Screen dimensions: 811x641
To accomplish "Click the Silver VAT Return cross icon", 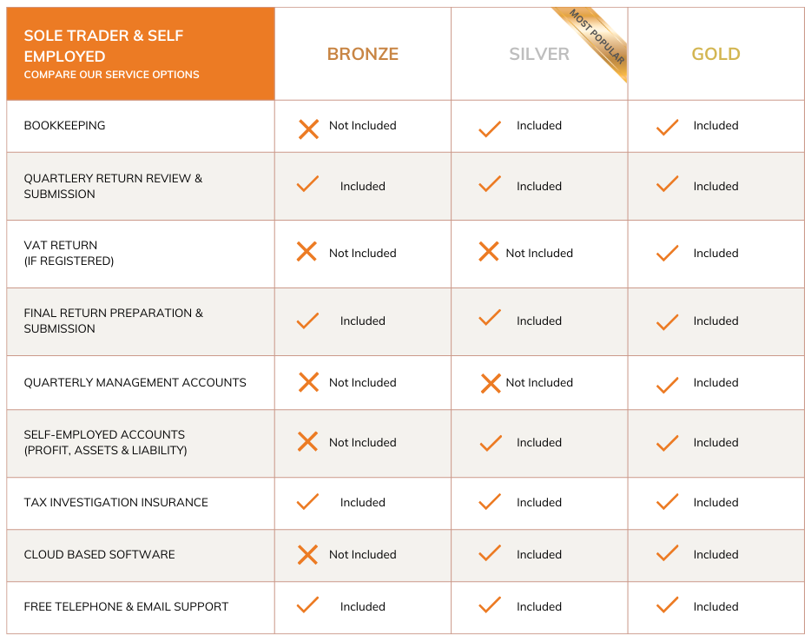I will pyautogui.click(x=489, y=252).
